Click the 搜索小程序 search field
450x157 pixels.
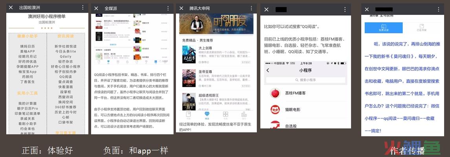coord(305,80)
